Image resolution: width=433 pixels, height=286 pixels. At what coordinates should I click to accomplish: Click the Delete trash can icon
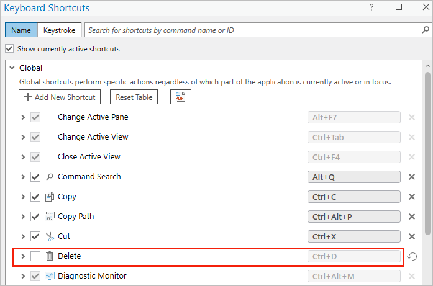(50, 256)
